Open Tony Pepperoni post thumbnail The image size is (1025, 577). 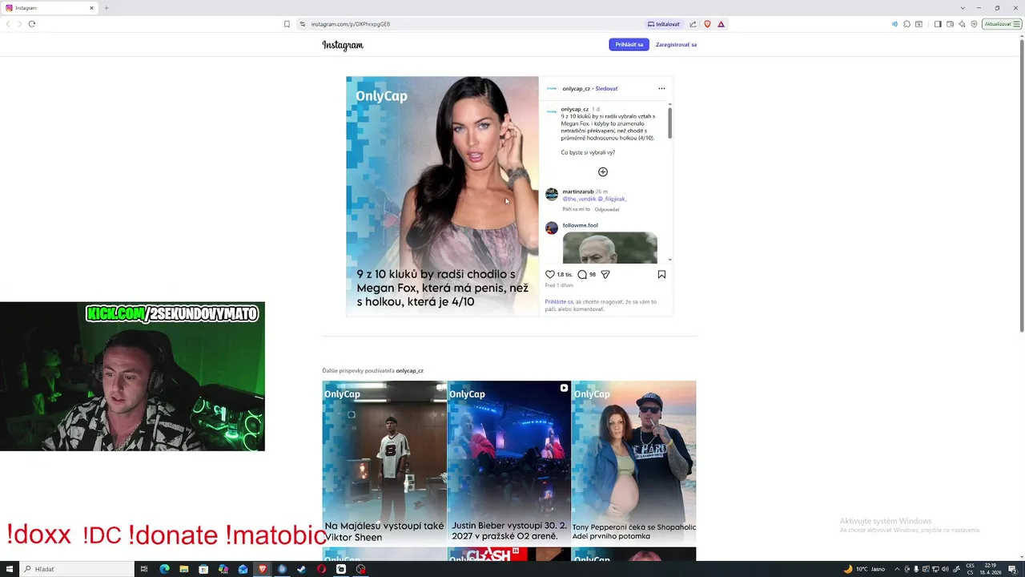click(x=634, y=462)
